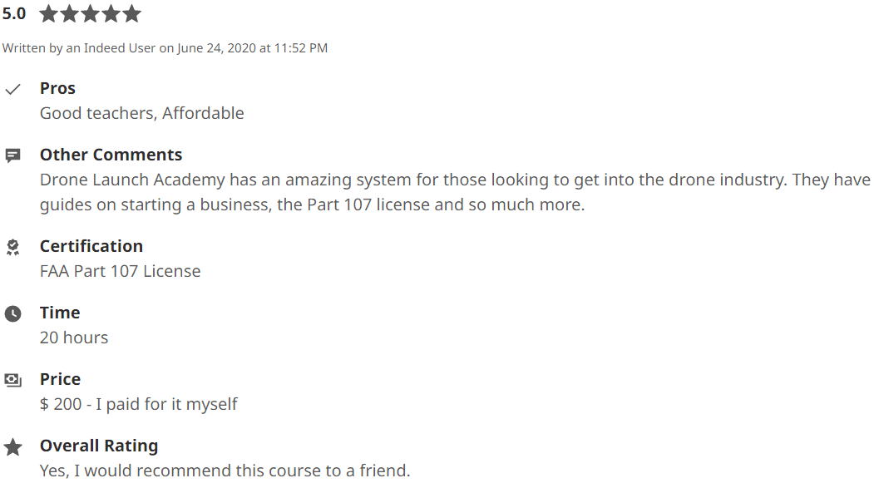This screenshot has width=874, height=483.
Task: Click the fifth star in the rating
Action: click(x=131, y=13)
